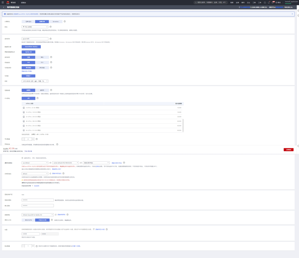Viewport: 299px width, 258px height.
Task: Click the Huawei Cloud logo
Action: coord(8,2)
